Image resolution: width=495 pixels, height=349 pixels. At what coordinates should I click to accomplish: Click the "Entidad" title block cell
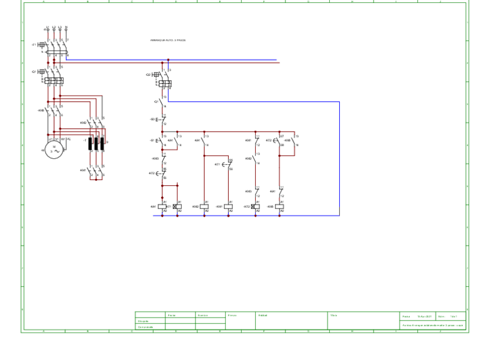pyautogui.click(x=291, y=320)
